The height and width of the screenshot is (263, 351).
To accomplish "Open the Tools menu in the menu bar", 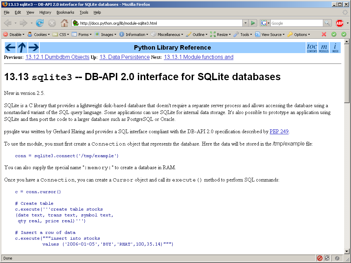I will (x=84, y=12).
